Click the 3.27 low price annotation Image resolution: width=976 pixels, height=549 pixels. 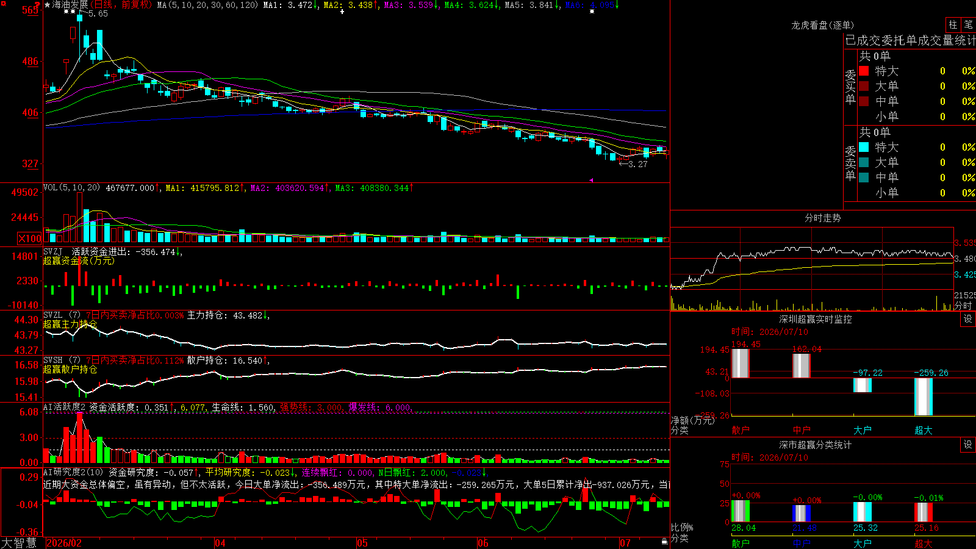pyautogui.click(x=637, y=164)
